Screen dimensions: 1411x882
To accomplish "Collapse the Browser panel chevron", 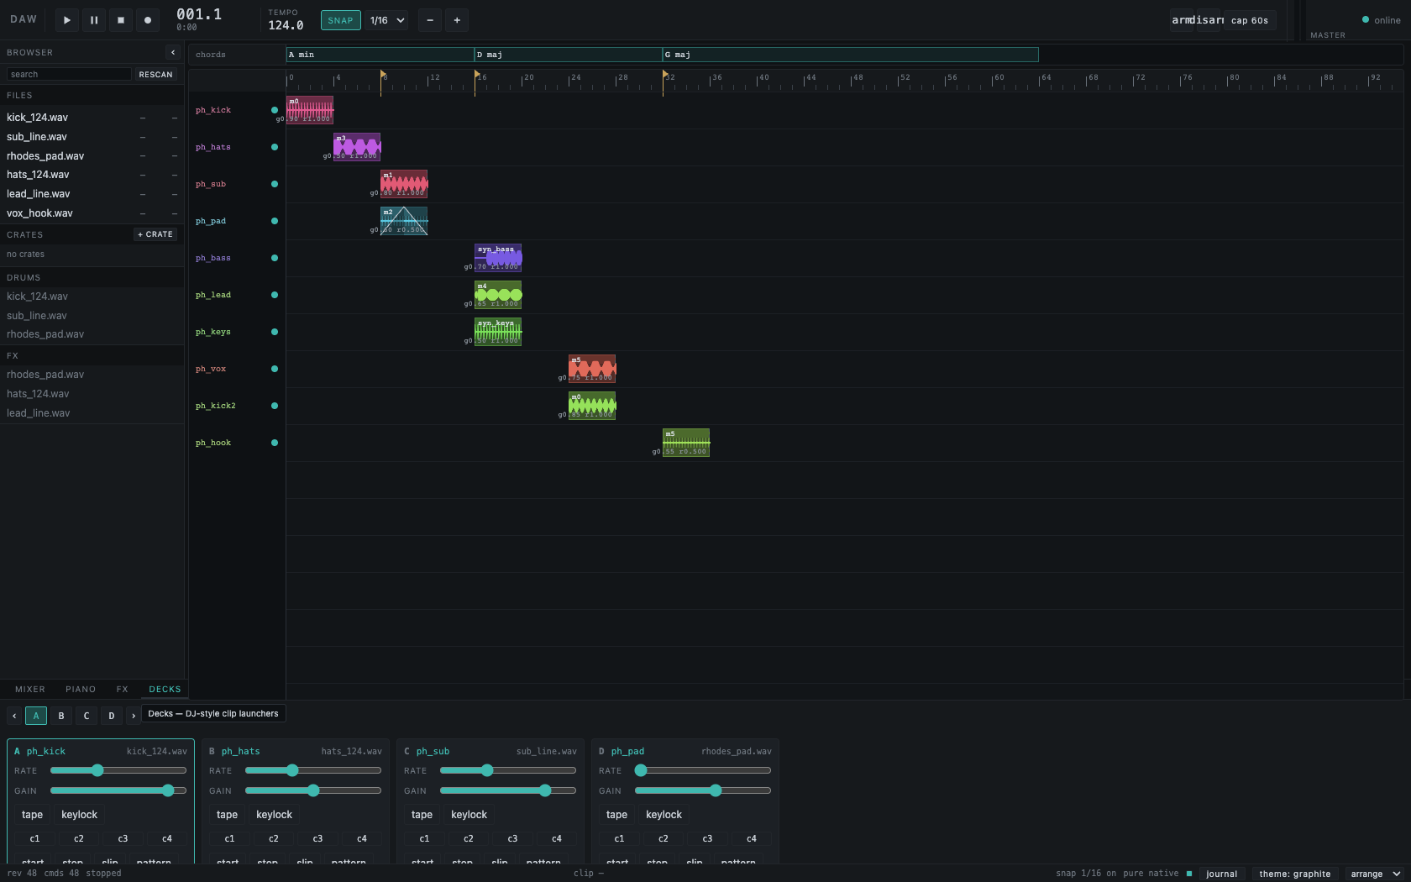I will (173, 52).
